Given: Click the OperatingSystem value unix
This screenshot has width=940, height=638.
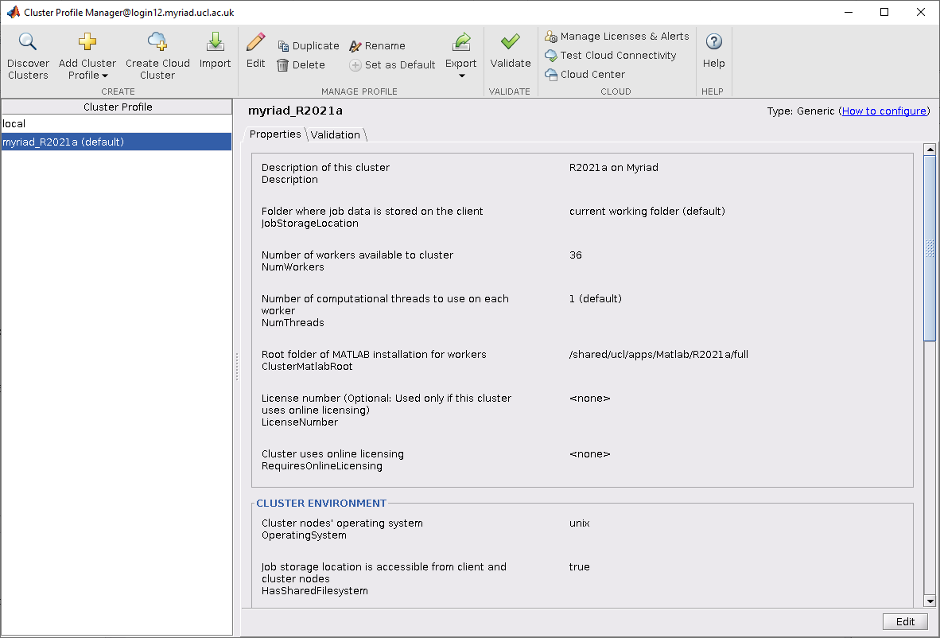Looking at the screenshot, I should (579, 523).
